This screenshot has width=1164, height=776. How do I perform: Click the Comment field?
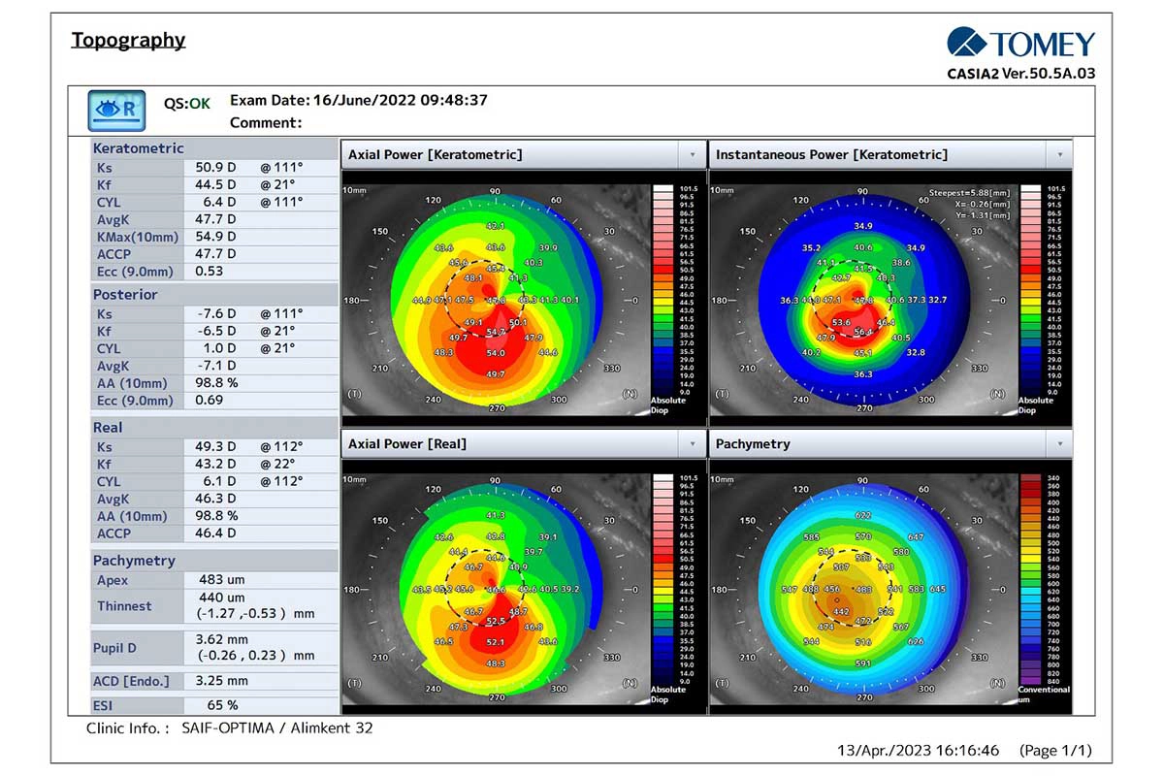point(267,123)
